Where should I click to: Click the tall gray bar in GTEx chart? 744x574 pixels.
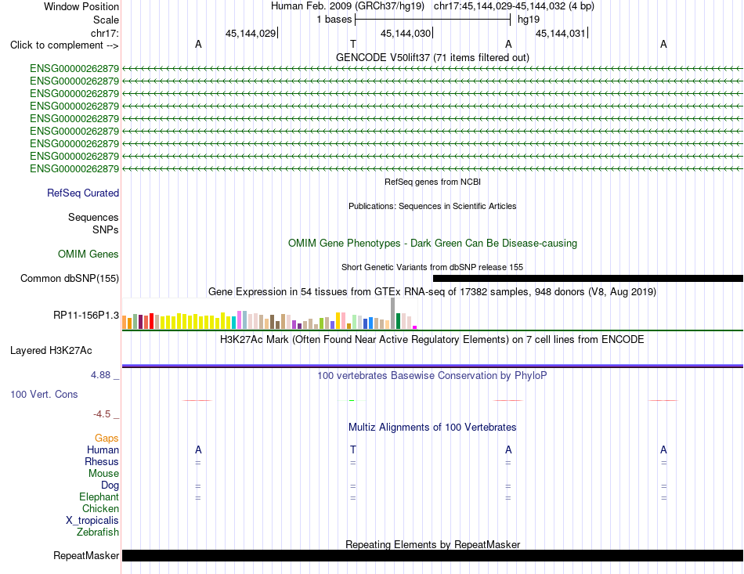pos(393,313)
